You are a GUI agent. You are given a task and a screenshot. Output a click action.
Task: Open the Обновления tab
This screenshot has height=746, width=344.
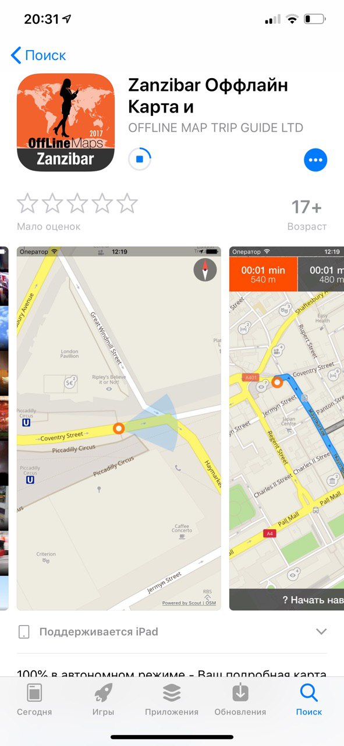click(240, 699)
